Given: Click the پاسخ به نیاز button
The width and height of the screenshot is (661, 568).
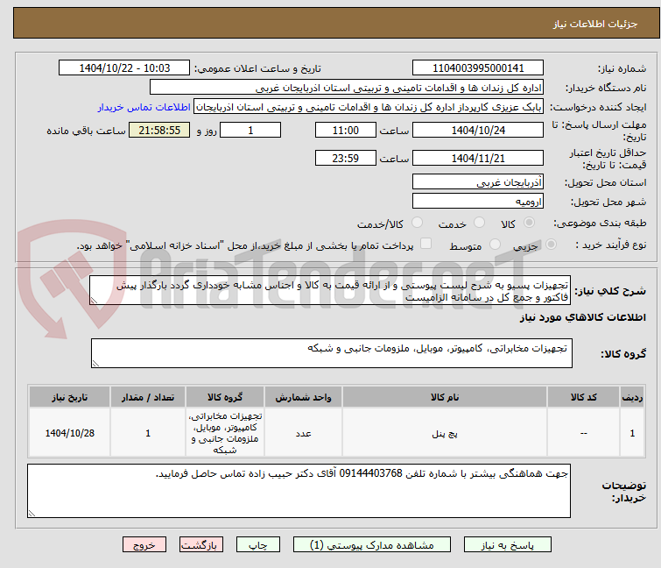Looking at the screenshot, I should point(507,545).
